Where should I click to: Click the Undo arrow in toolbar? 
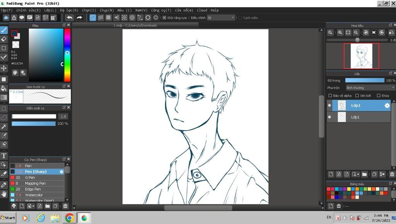(x=70, y=18)
